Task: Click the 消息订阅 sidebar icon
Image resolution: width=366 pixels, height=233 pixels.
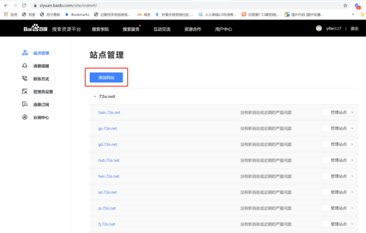Action: 24,104
